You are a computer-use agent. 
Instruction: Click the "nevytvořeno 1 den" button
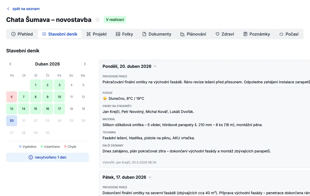tap(48, 157)
